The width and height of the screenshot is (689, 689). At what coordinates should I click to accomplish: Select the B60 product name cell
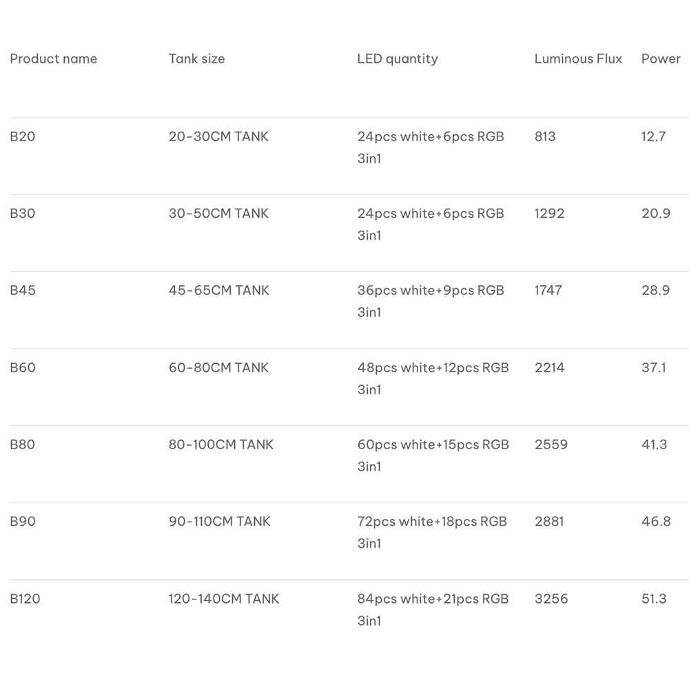pos(23,368)
